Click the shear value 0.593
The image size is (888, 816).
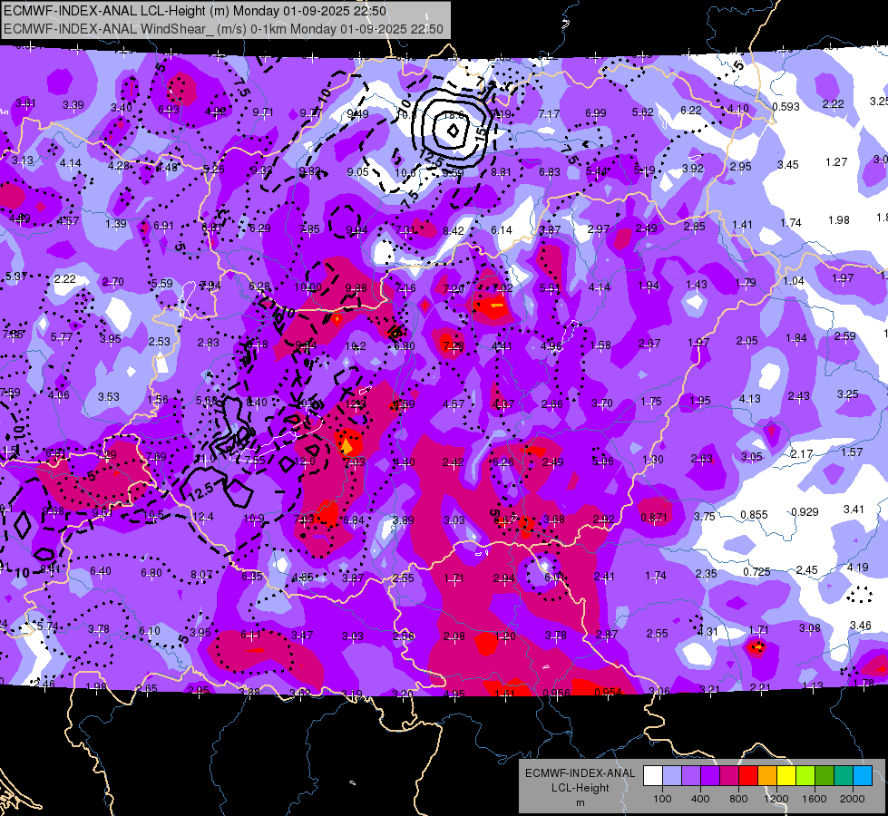click(786, 106)
